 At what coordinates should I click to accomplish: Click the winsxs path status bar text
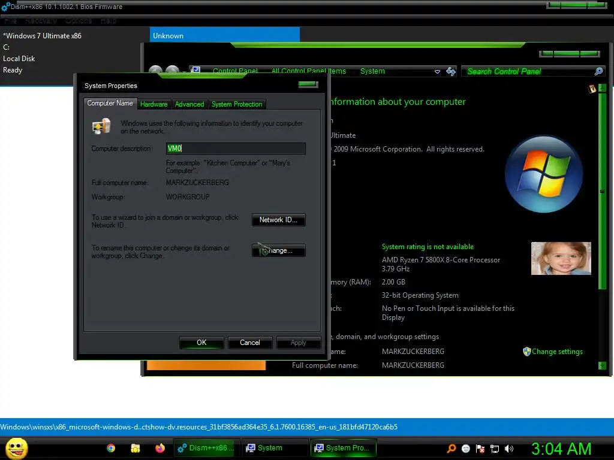click(x=199, y=426)
